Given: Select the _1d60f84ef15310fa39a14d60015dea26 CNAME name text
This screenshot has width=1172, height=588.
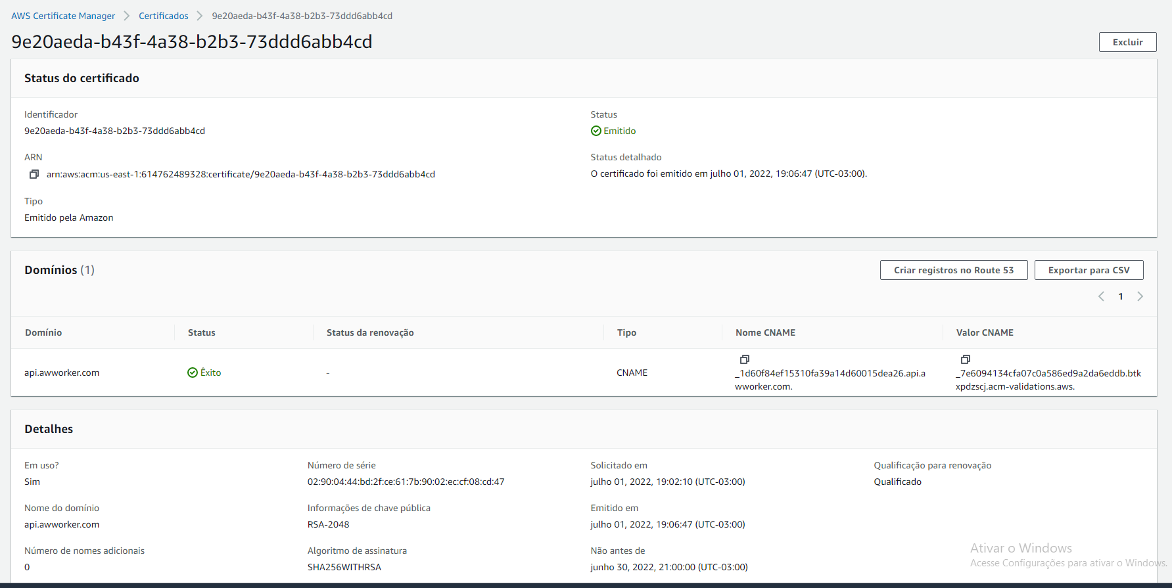Looking at the screenshot, I should 830,380.
